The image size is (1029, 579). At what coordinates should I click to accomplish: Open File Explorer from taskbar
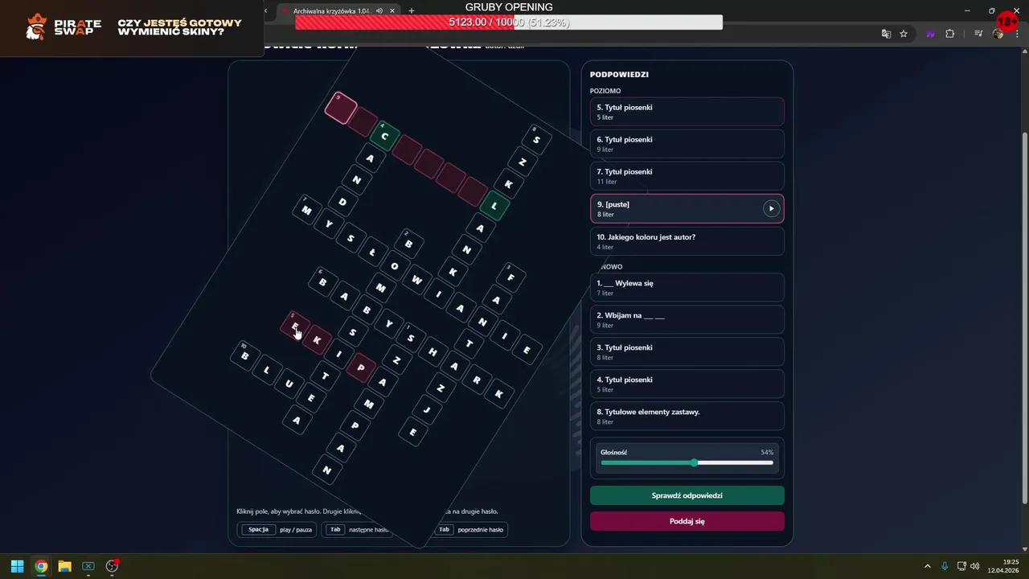point(64,566)
